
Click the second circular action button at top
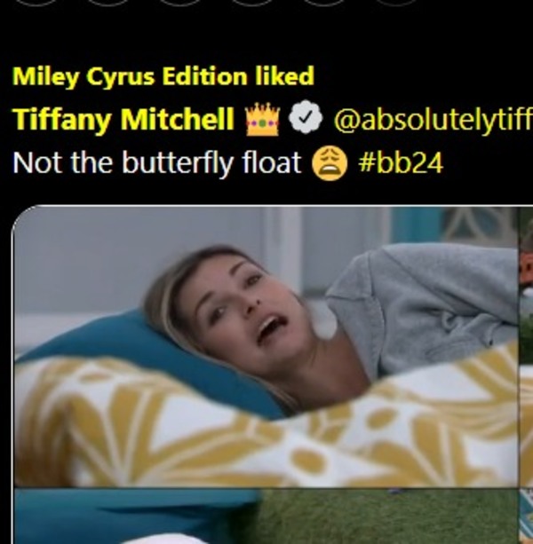click(108, 2)
